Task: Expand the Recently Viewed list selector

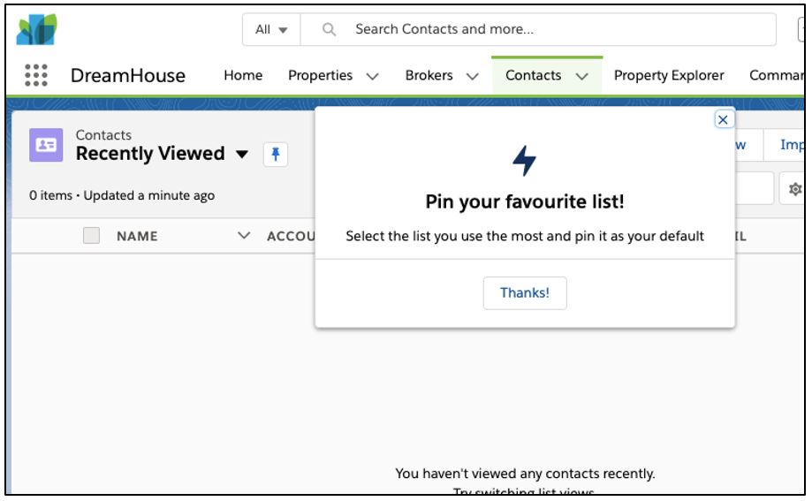Action: (242, 154)
